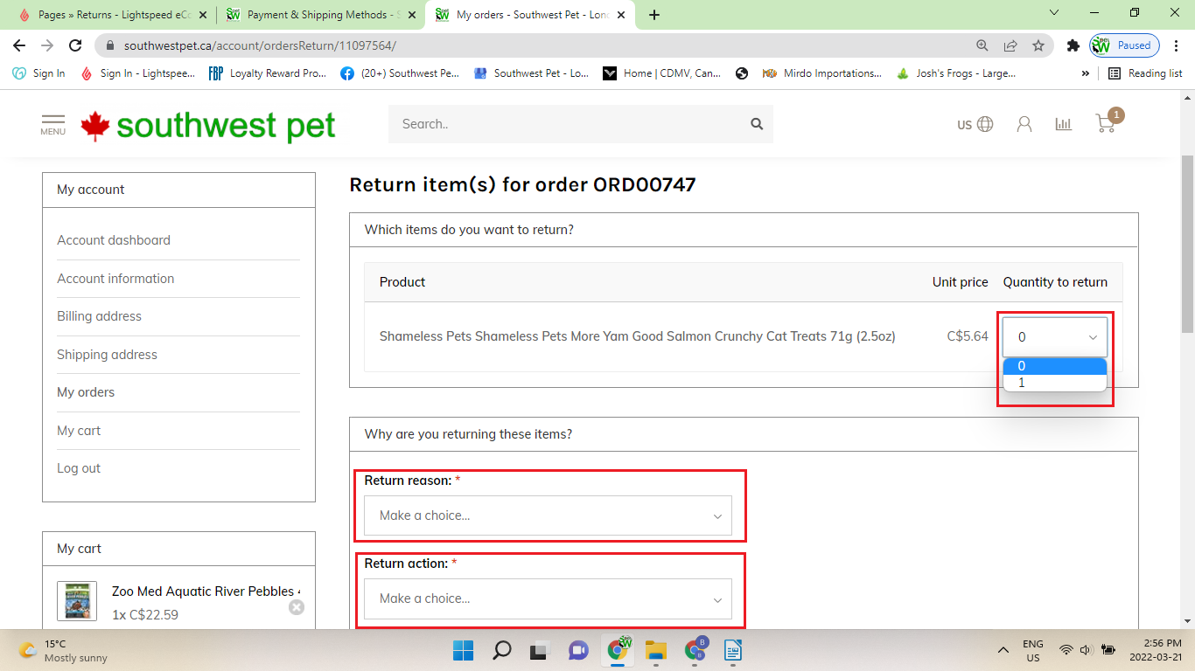1195x671 pixels.
Task: Open Facebook Southwest Pet bookmark
Action: [x=400, y=73]
